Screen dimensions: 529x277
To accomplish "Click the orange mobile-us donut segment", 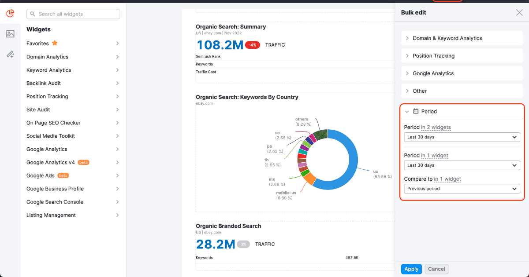I will tap(309, 178).
